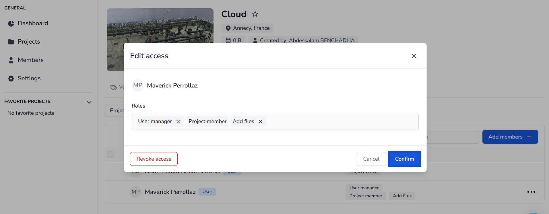The height and width of the screenshot is (214, 549).
Task: Click the Project member role tag
Action: [x=207, y=122]
